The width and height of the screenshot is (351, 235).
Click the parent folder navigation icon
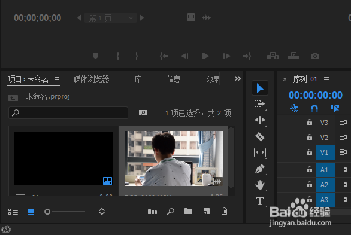click(13, 97)
